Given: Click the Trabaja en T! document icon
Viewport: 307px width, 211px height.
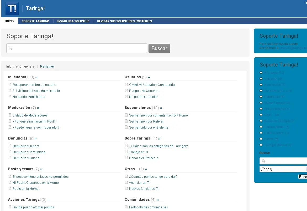Looking at the screenshot, I should coord(126,152).
